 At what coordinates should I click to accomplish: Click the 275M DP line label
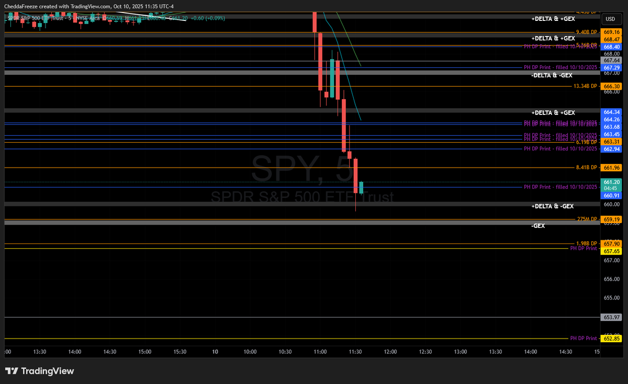(587, 219)
